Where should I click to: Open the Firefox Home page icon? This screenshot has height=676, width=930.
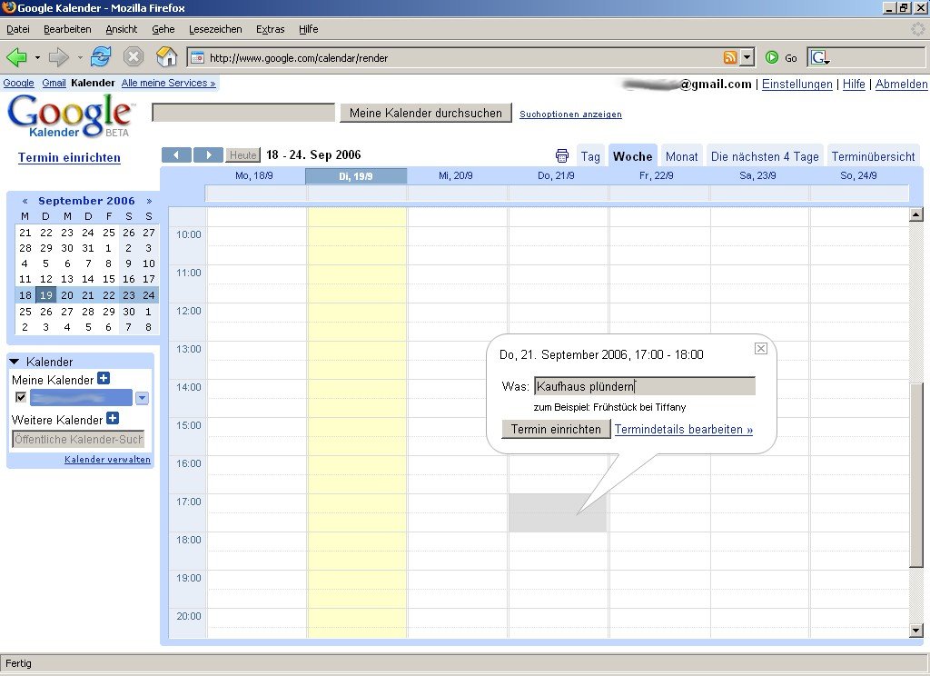(167, 57)
